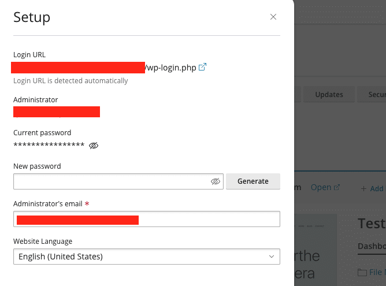Click the Test site title heading
The image size is (386, 286).
pyautogui.click(x=372, y=223)
